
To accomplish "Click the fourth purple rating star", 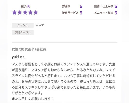I will point(30,12).
